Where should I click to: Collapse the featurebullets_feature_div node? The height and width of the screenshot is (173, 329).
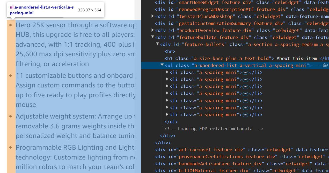coord(153,37)
